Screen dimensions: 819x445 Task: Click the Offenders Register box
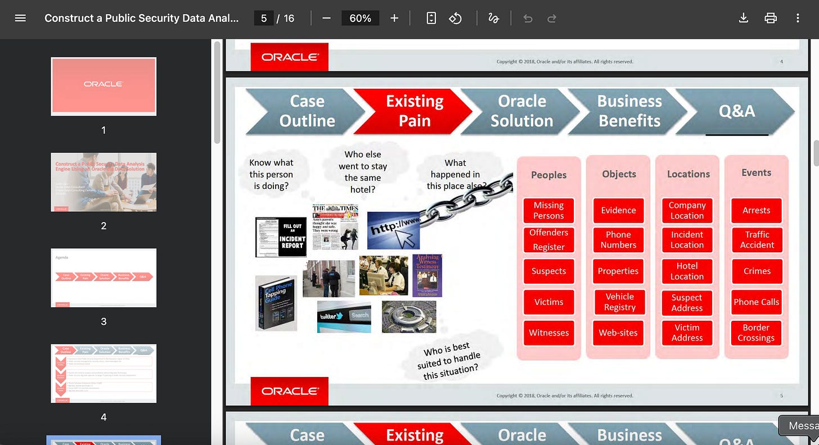point(548,240)
